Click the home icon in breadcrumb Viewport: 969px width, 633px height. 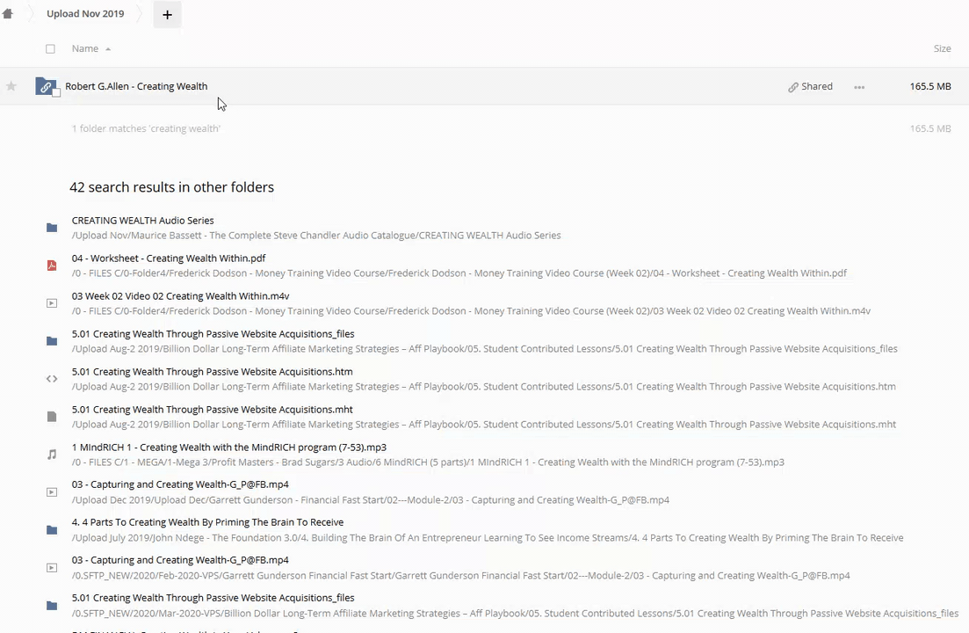[x=8, y=14]
